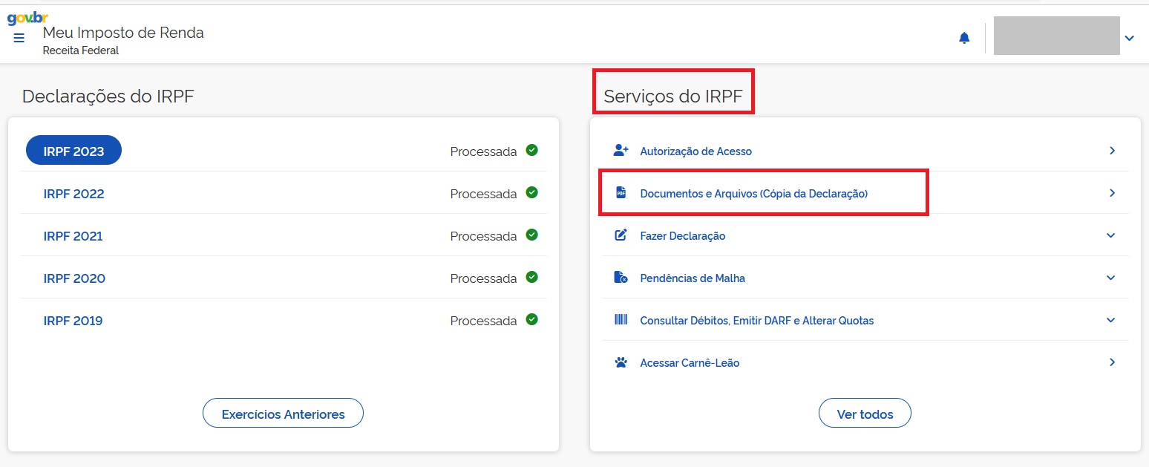Click Processada status of IRPF 2020

[483, 278]
